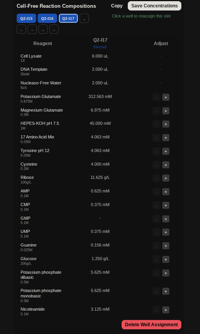Decrease Magnesium Glutamate with minus button

pyautogui.click(x=157, y=111)
